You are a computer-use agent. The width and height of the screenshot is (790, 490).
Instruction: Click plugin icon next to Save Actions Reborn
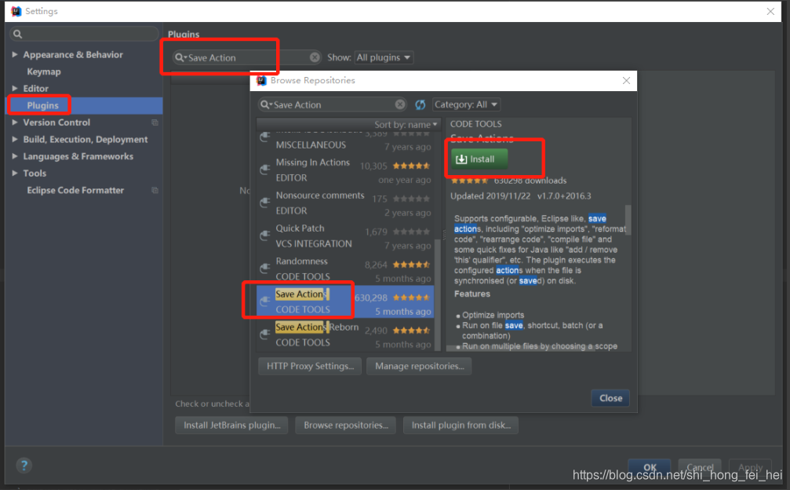265,335
